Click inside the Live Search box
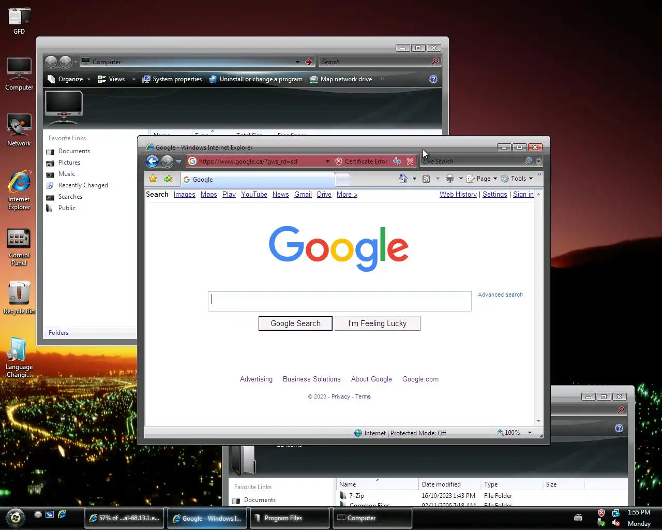Image resolution: width=662 pixels, height=530 pixels. click(x=472, y=161)
